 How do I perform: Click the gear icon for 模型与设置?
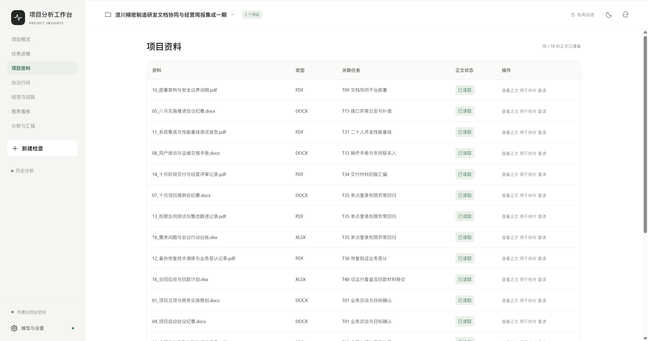[x=14, y=328]
